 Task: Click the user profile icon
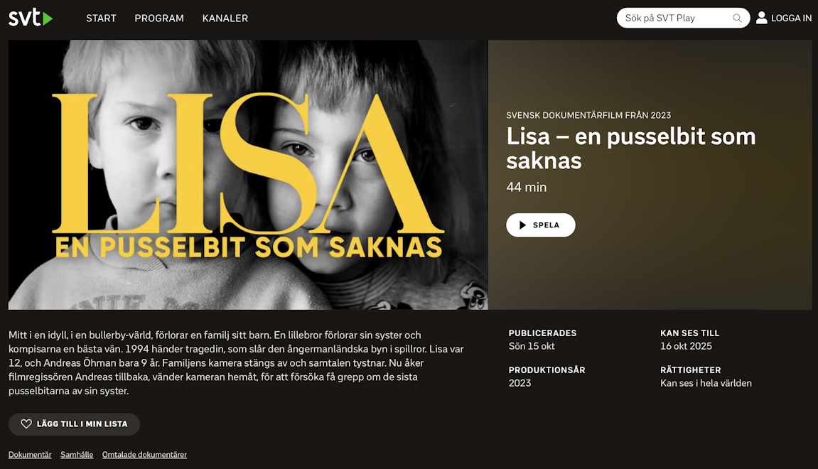tap(762, 18)
